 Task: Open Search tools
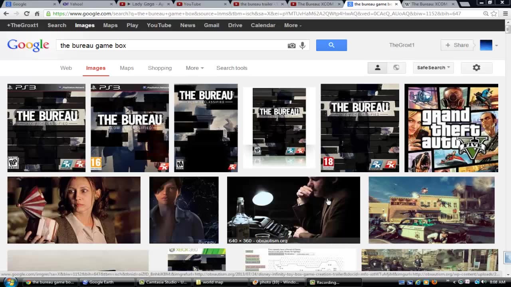pos(232,68)
